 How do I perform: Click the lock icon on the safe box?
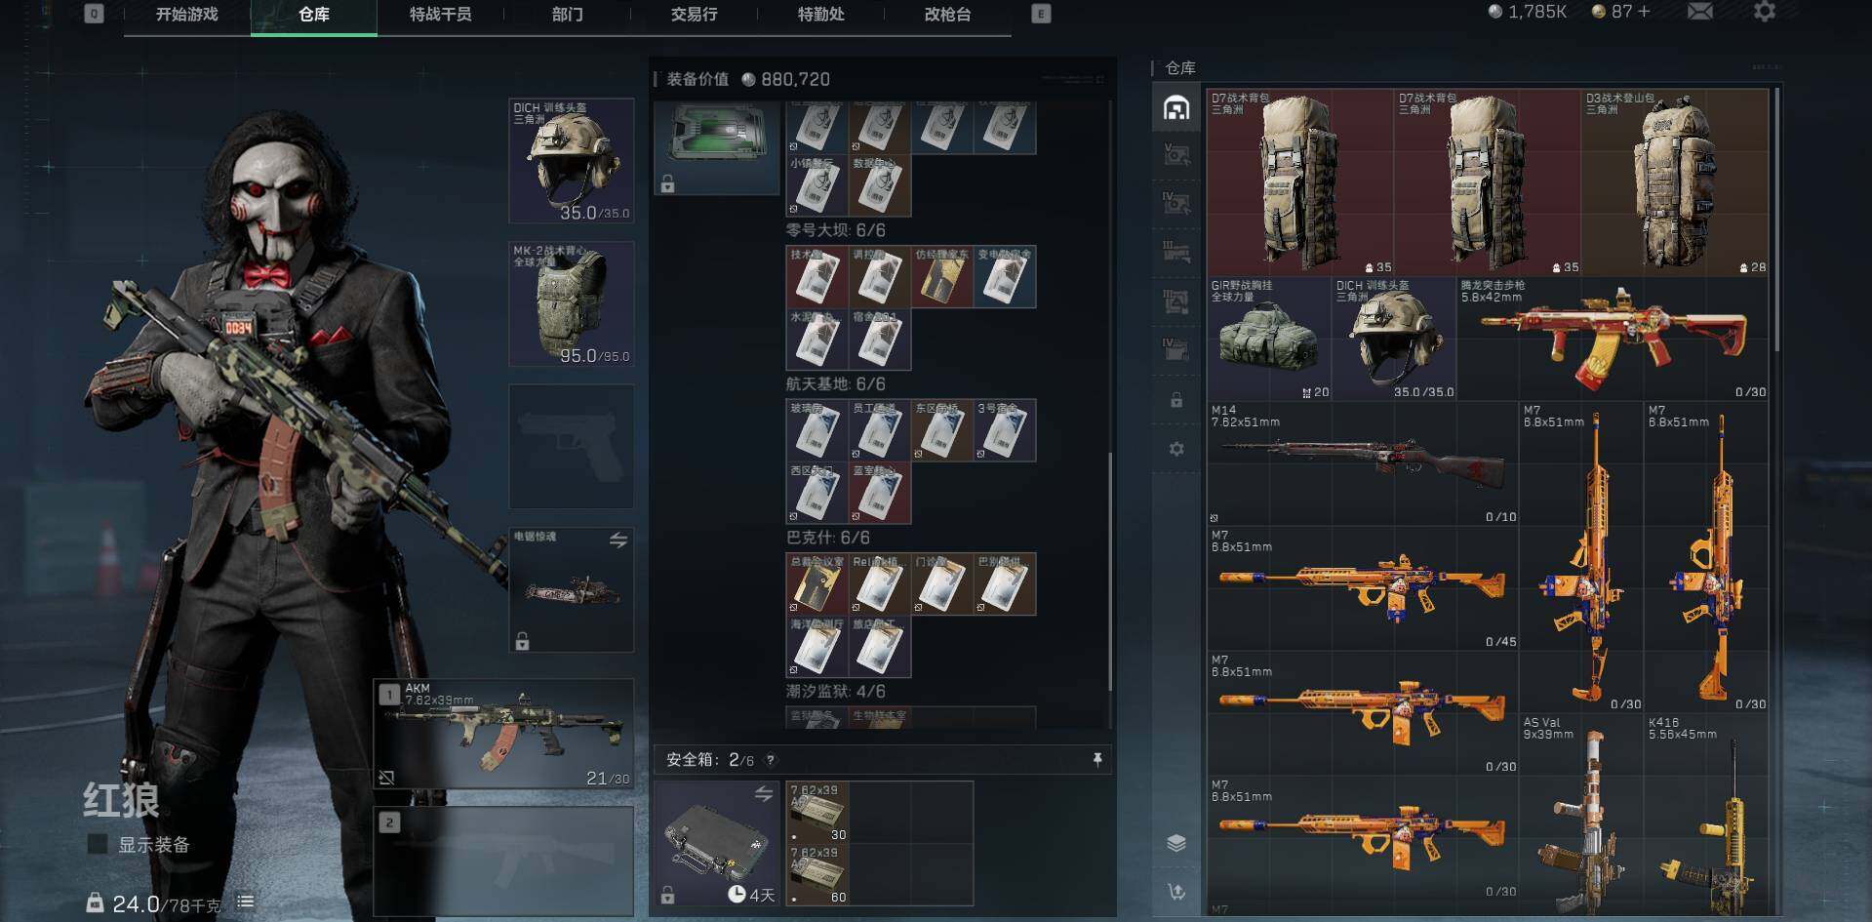click(668, 895)
